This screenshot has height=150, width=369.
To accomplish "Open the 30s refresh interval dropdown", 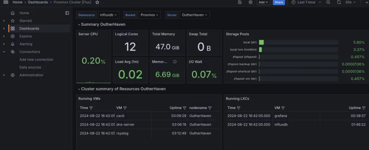I will [351, 2].
